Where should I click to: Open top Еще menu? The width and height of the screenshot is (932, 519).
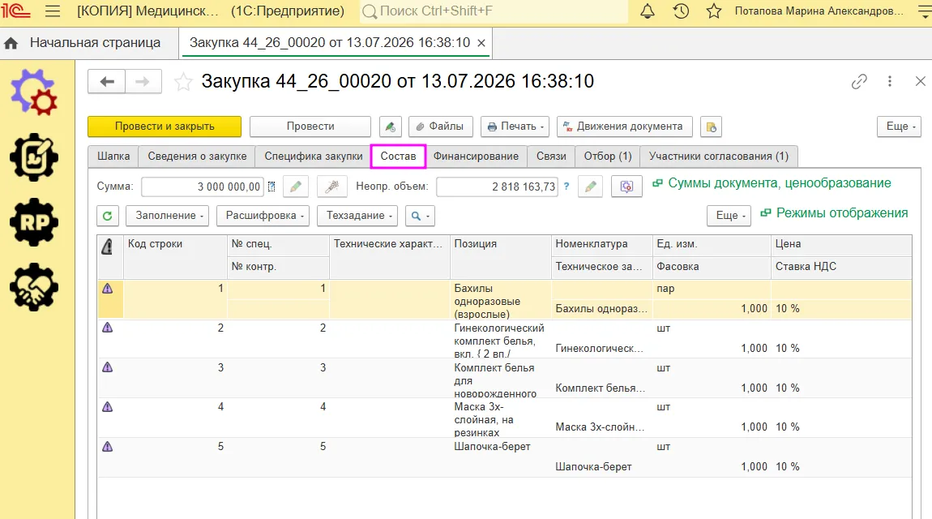coord(899,127)
